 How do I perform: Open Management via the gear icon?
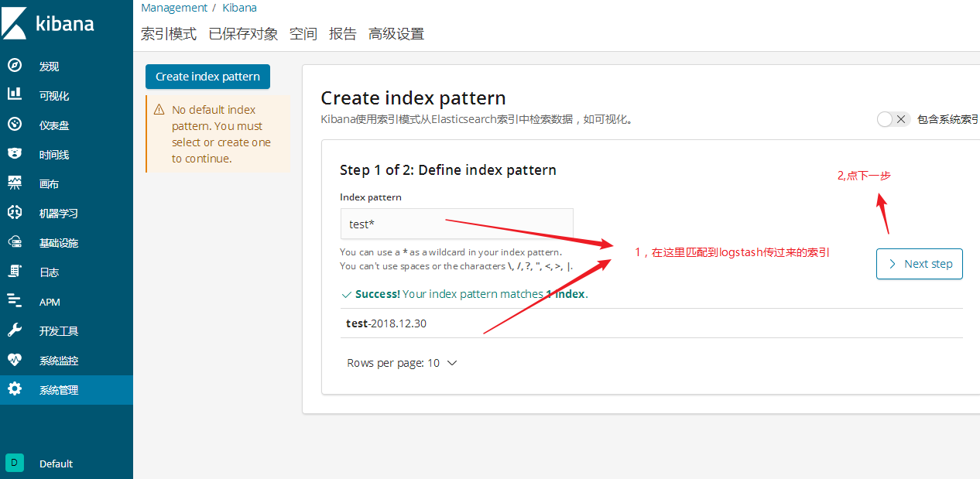[15, 389]
